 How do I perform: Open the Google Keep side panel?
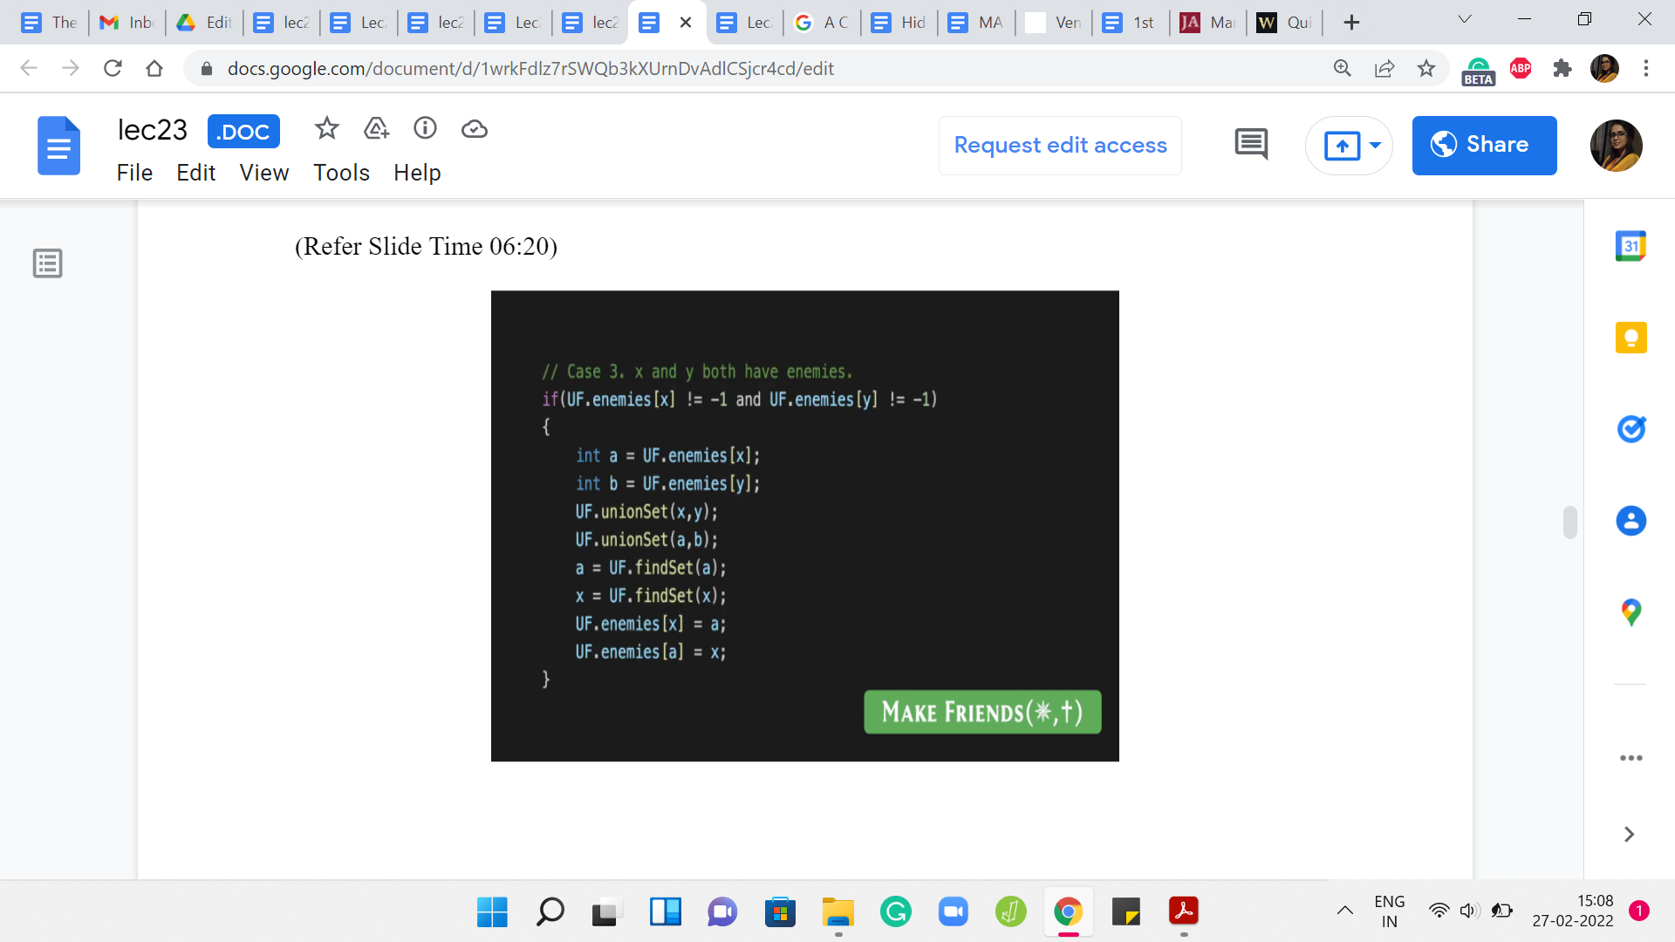tap(1631, 338)
